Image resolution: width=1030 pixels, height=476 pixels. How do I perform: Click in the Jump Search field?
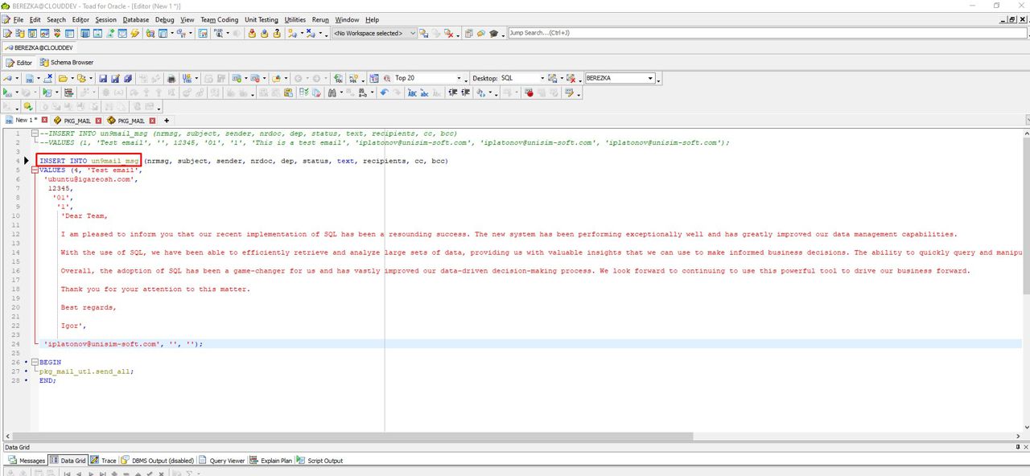[767, 33]
